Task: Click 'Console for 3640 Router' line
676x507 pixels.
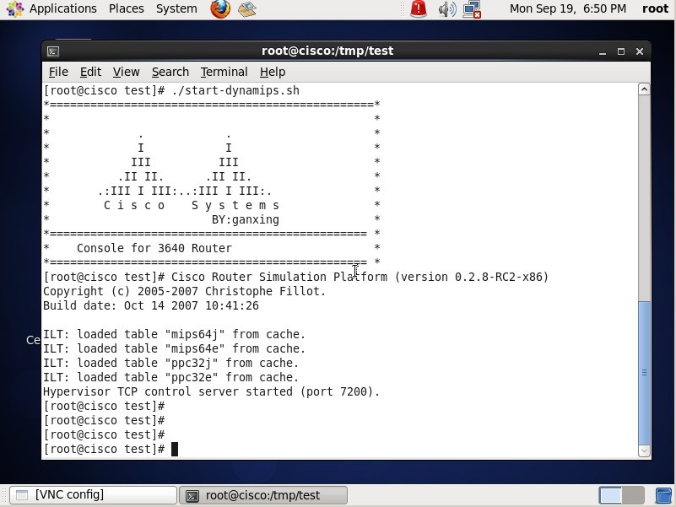Action: pyautogui.click(x=154, y=248)
